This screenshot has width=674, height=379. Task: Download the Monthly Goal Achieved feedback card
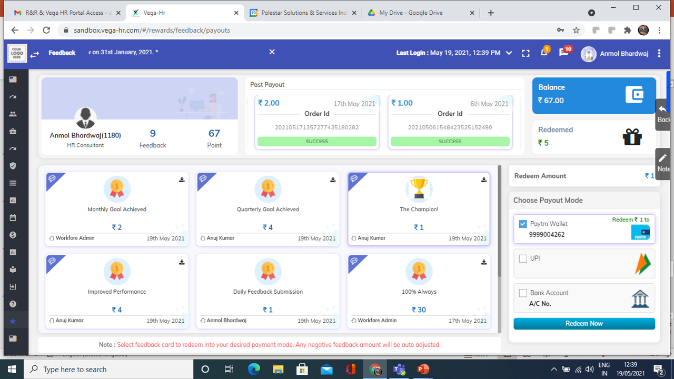[x=181, y=179]
